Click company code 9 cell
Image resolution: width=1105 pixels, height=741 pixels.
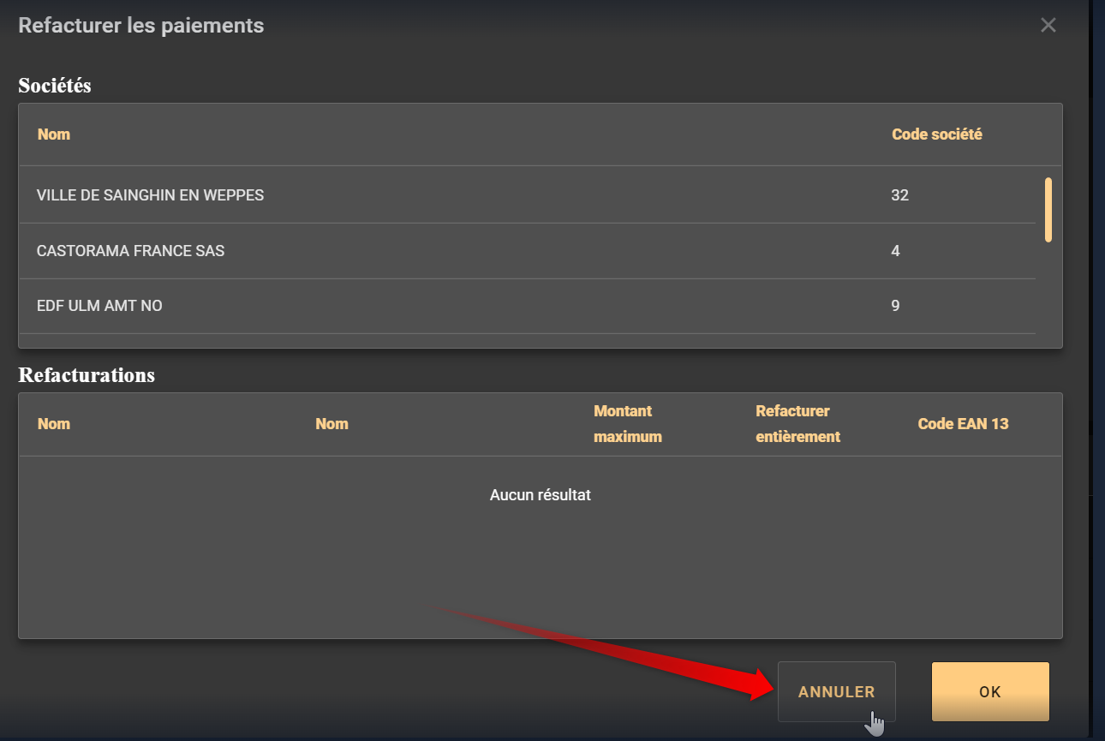pyautogui.click(x=895, y=306)
